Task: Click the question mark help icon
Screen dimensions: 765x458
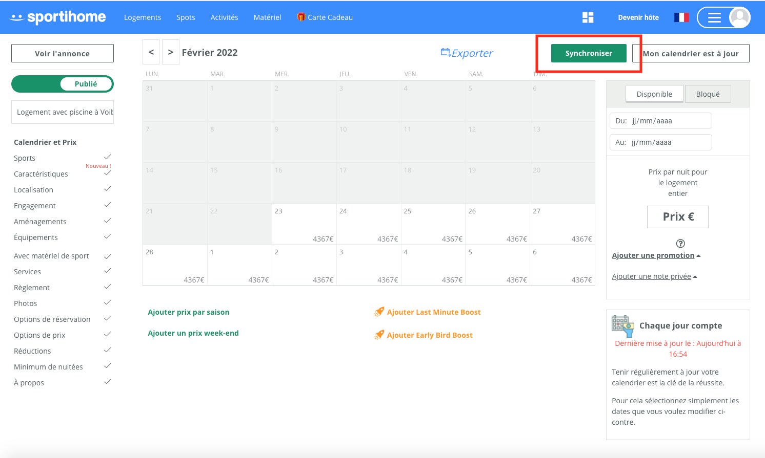Action: click(680, 244)
